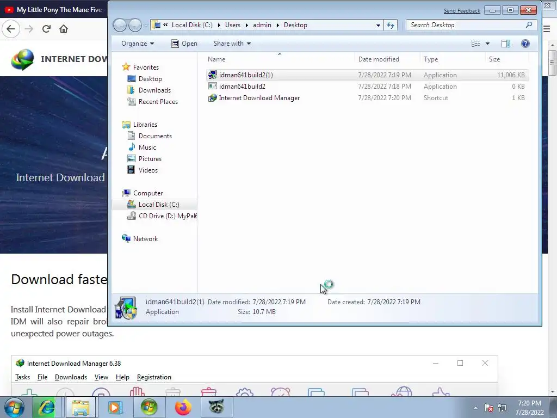Open Downloads in the Favorites list
Image resolution: width=557 pixels, height=418 pixels.
(x=154, y=90)
